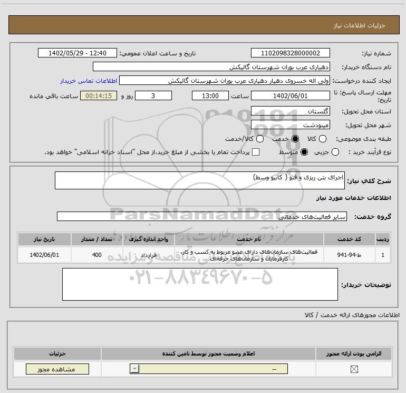Click the تعداد / مقدار column header

pyautogui.click(x=96, y=239)
